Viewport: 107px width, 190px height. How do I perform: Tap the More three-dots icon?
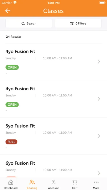(96, 182)
